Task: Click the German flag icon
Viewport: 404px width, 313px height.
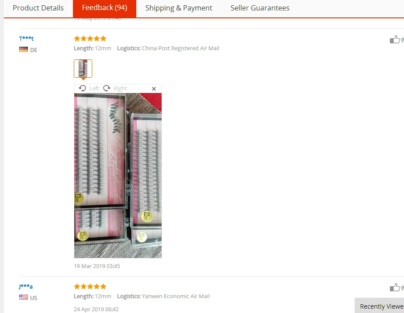Action: [x=24, y=49]
